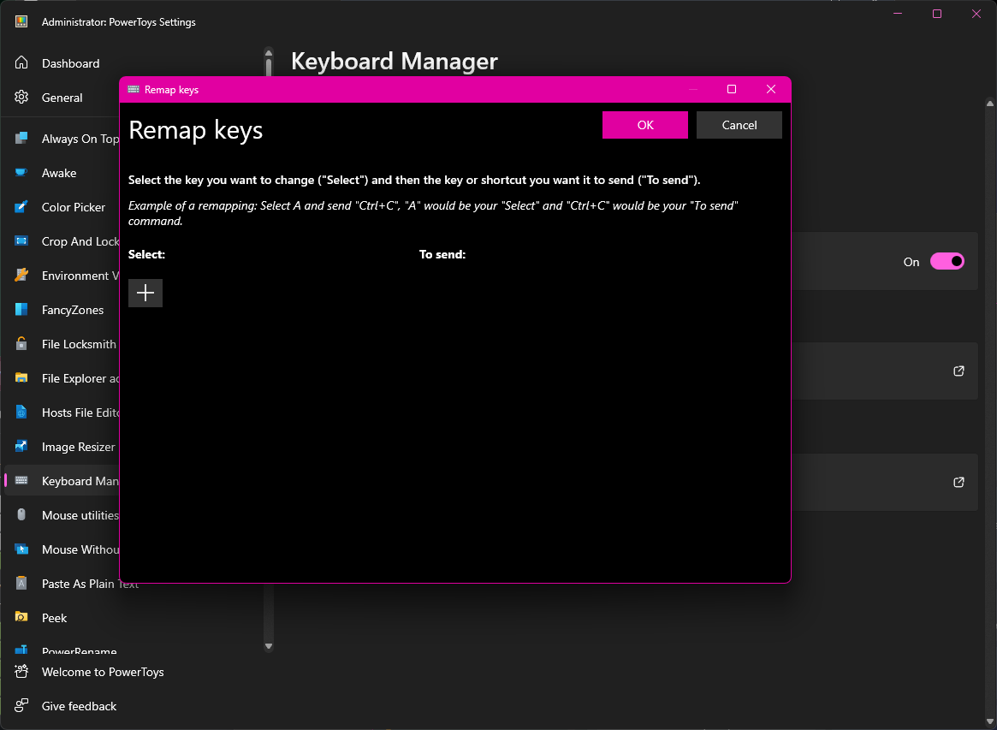
Task: Open Crop And Lock icon
Action: (x=21, y=241)
